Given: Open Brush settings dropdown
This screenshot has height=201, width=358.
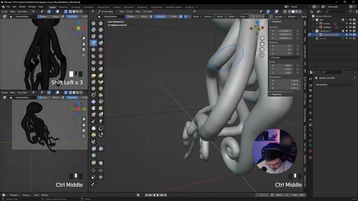Looking at the screenshot, I should point(197,17).
